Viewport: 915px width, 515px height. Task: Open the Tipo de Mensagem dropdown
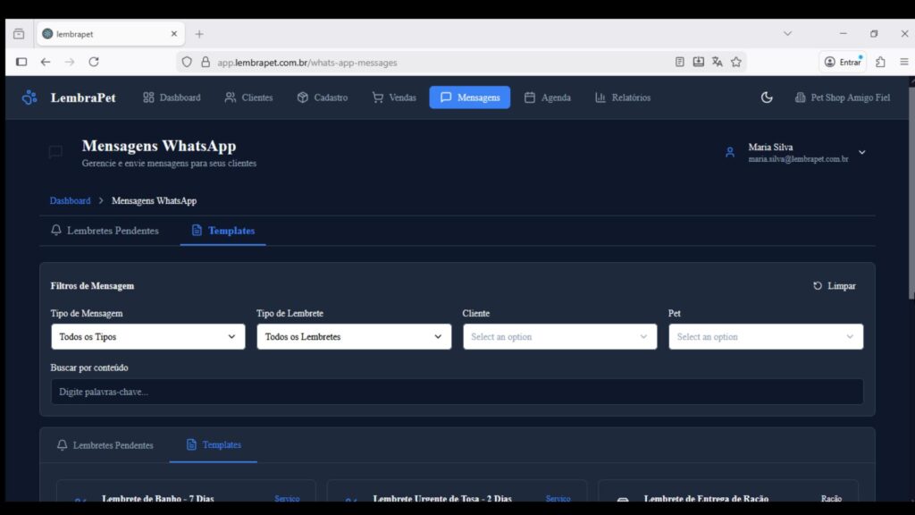pyautogui.click(x=147, y=337)
